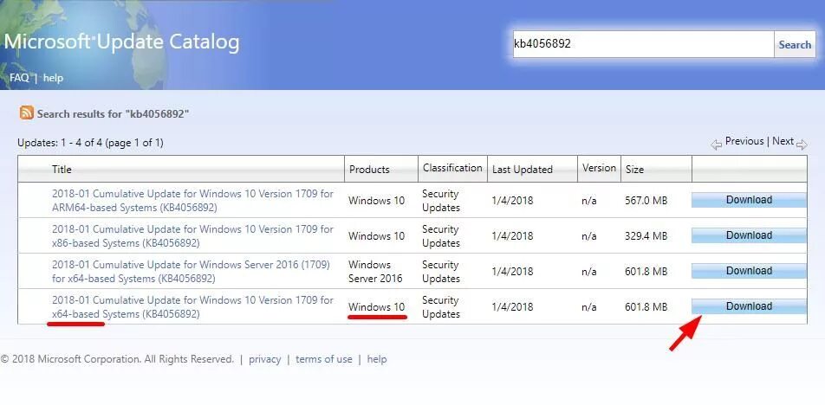The width and height of the screenshot is (825, 405).
Task: Sort results by Version column
Action: click(x=599, y=168)
